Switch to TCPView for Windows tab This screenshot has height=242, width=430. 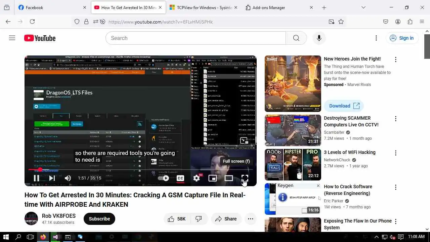pos(204,7)
